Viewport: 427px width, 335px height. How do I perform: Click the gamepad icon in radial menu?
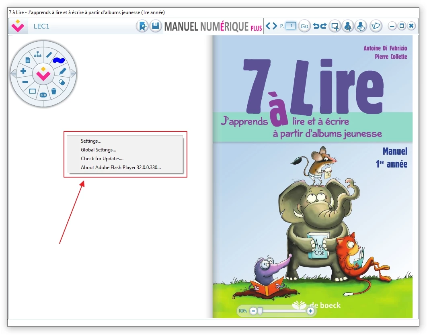[x=43, y=95]
